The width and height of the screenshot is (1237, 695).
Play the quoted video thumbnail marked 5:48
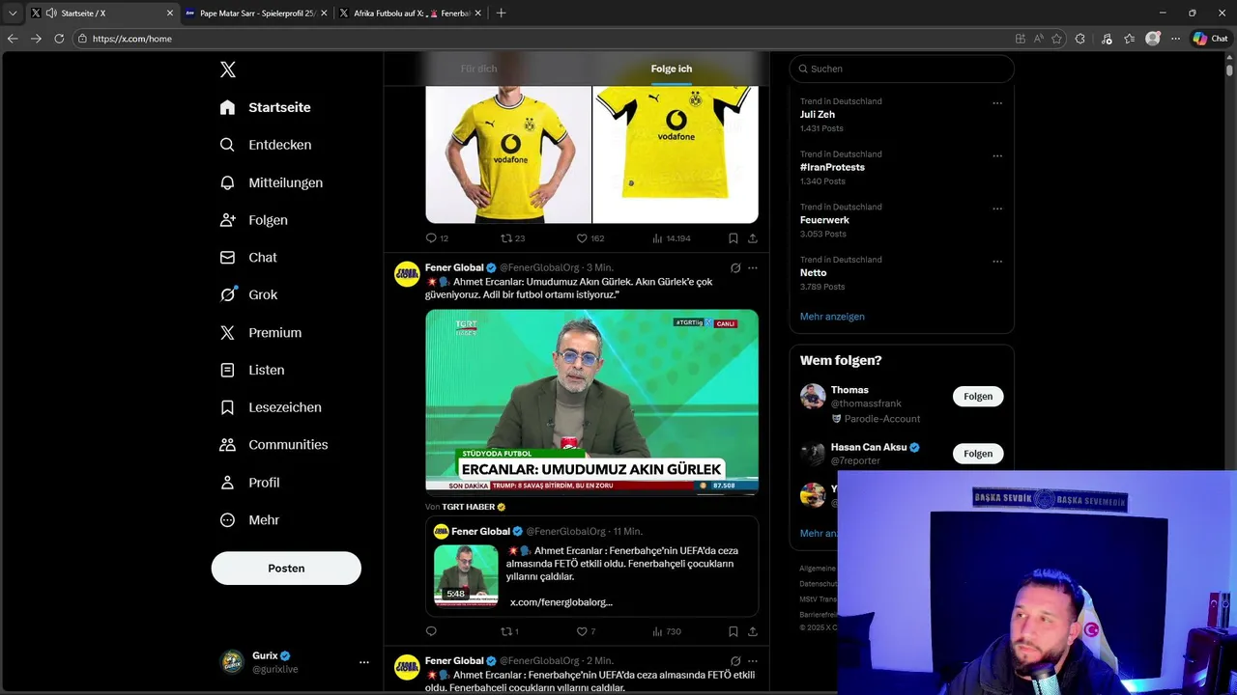point(466,575)
